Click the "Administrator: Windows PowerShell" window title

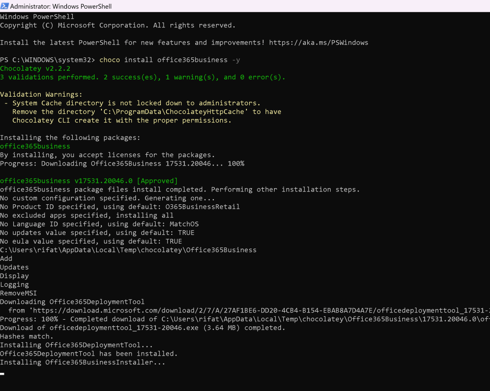[61, 6]
